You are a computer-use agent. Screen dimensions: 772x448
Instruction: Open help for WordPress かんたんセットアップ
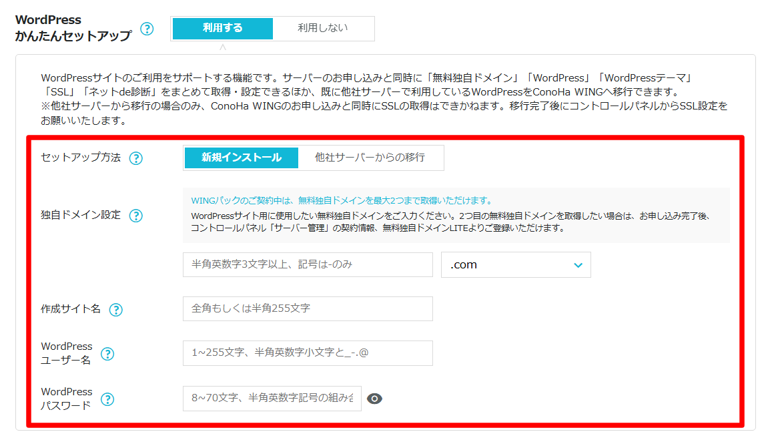click(x=147, y=29)
